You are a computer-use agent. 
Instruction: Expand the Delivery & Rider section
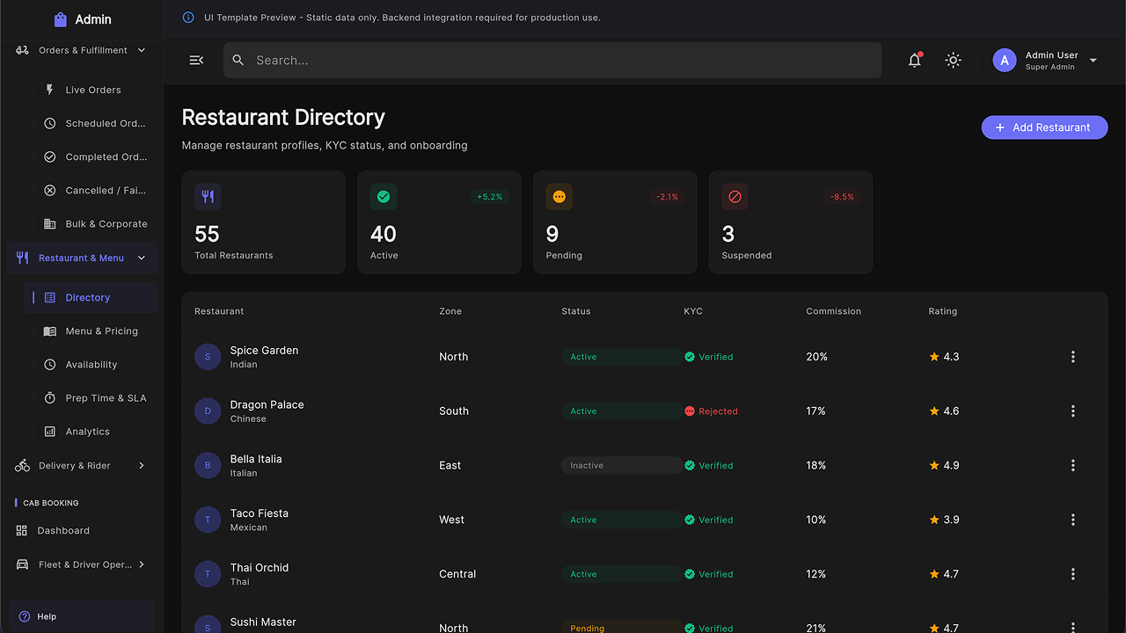(x=142, y=466)
